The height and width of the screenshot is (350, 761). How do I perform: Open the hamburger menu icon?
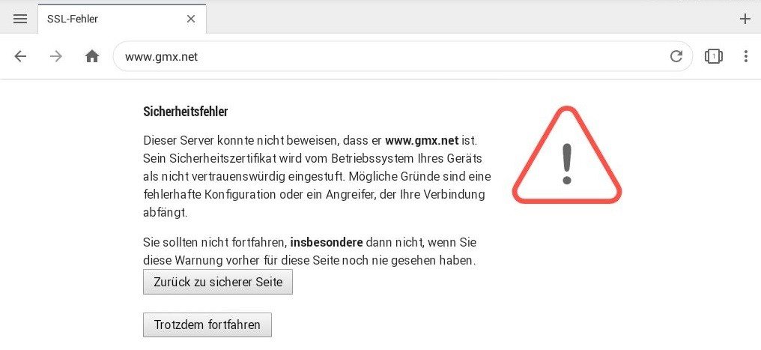pyautogui.click(x=20, y=19)
